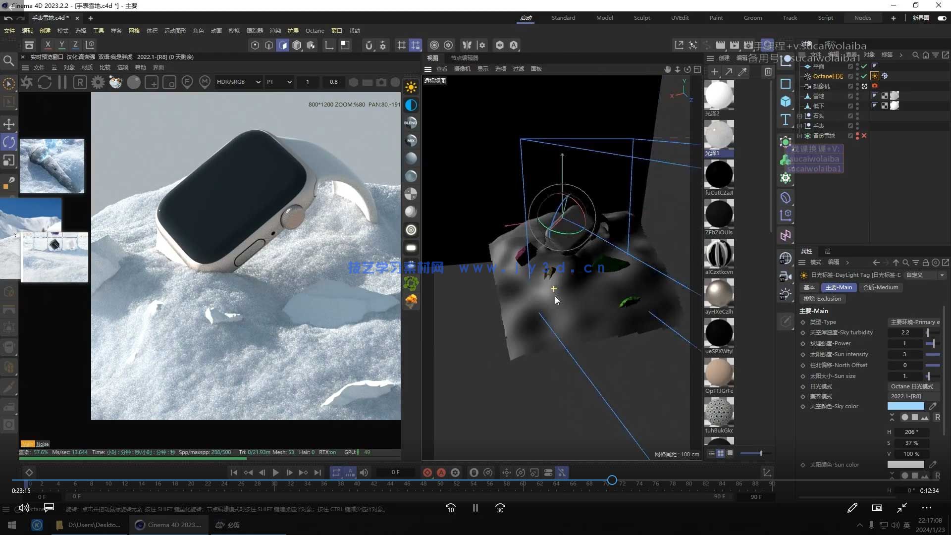Select the Rotate tool in left toolbar

coord(9,142)
